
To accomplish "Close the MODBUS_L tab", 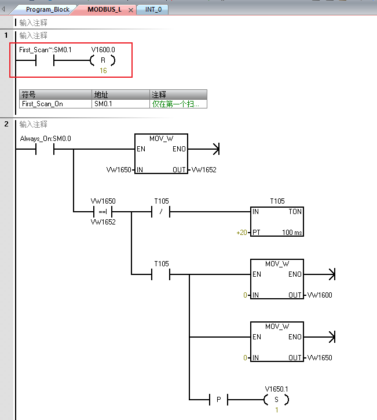I will pyautogui.click(x=130, y=10).
